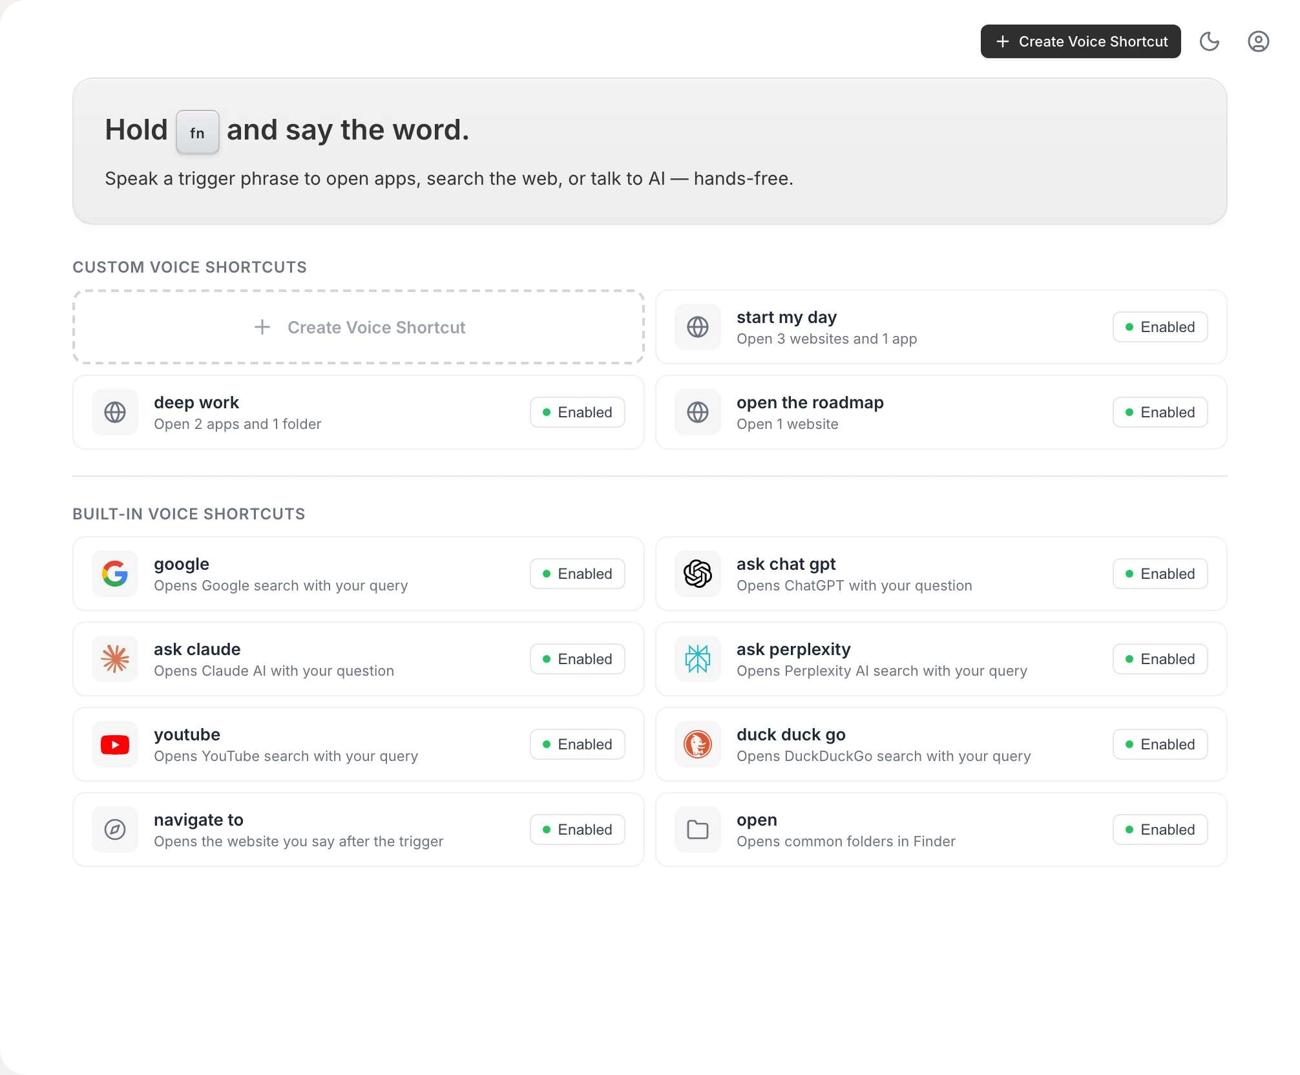Screen dimensions: 1300x1075
Task: Click the DuckDuckGo logo icon
Action: pyautogui.click(x=698, y=744)
